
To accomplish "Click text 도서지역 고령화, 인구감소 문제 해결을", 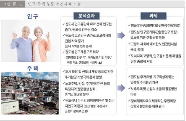I will coord(156,56).
